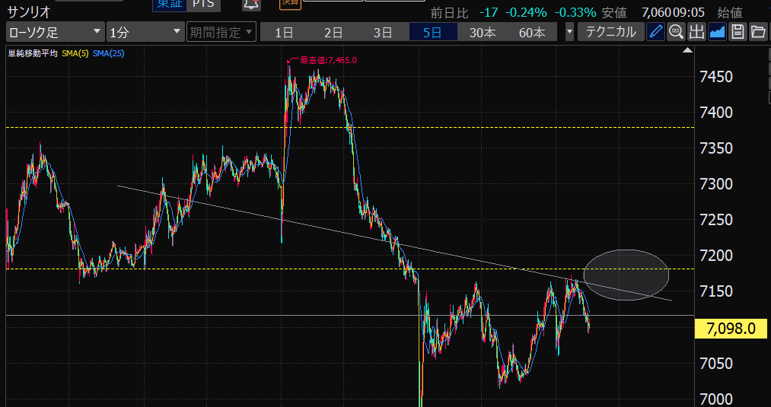Select the 1日 period tab

click(285, 32)
